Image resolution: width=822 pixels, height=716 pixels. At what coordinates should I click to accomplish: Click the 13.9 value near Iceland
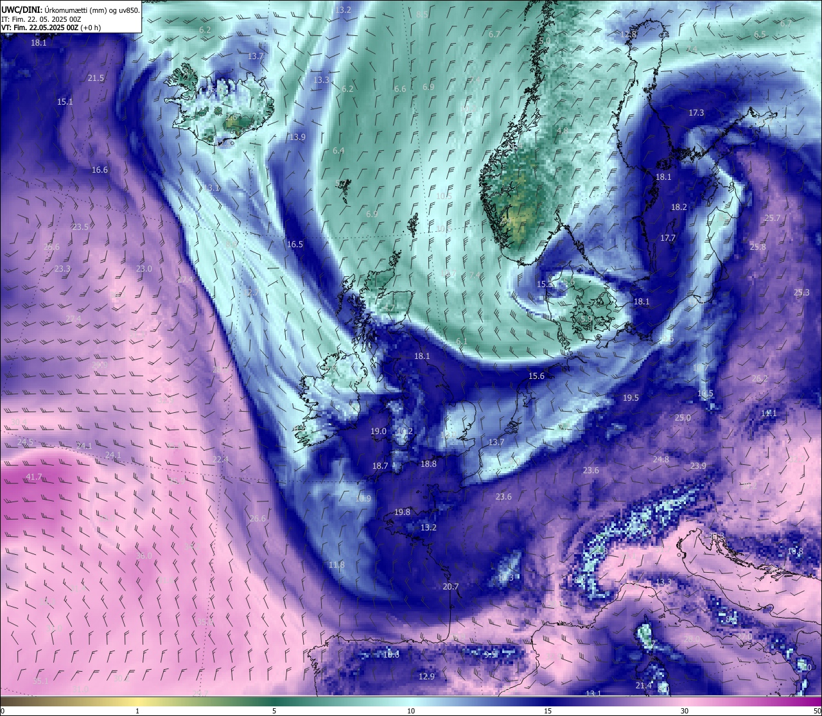tap(297, 137)
